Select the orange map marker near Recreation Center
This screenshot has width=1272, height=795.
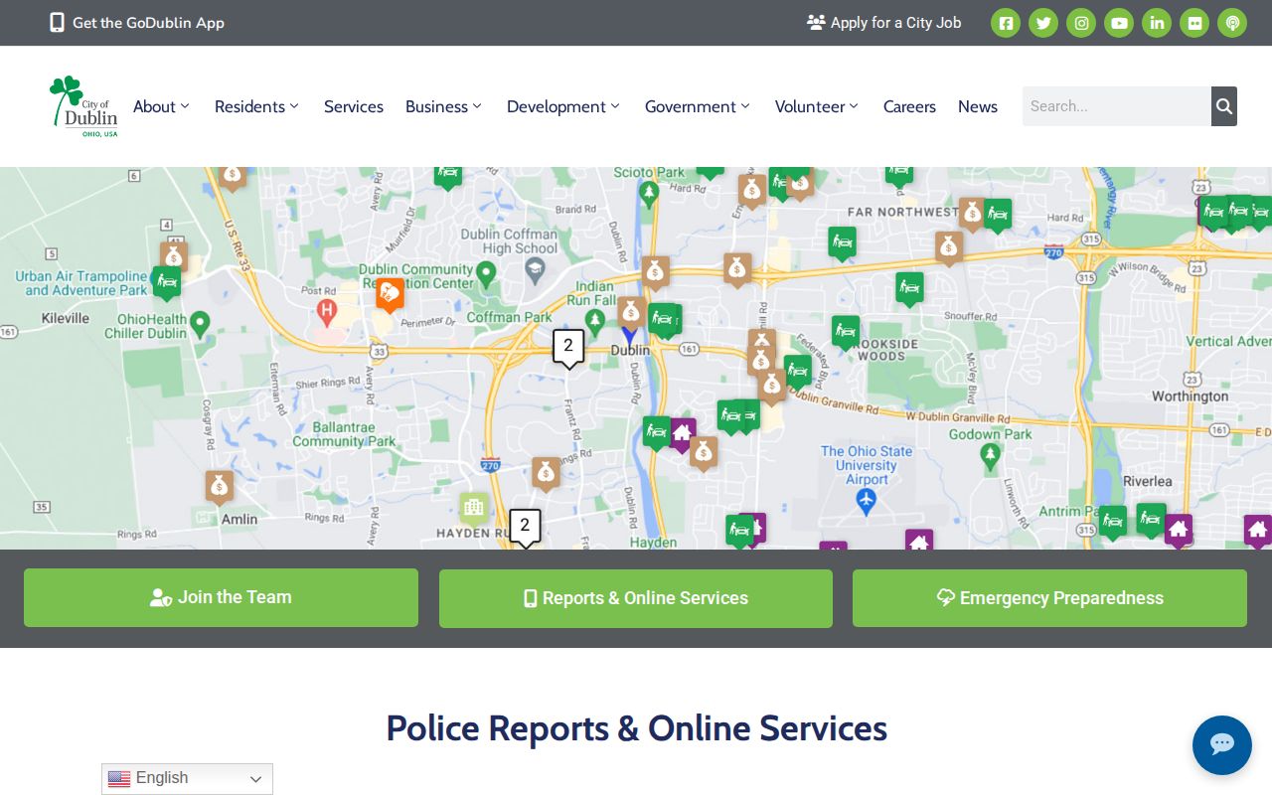[390, 294]
